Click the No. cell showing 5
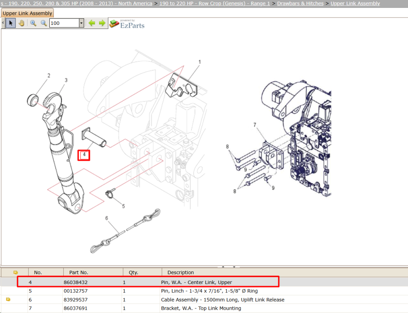Screen dimensions: 408x313 (x=30, y=291)
